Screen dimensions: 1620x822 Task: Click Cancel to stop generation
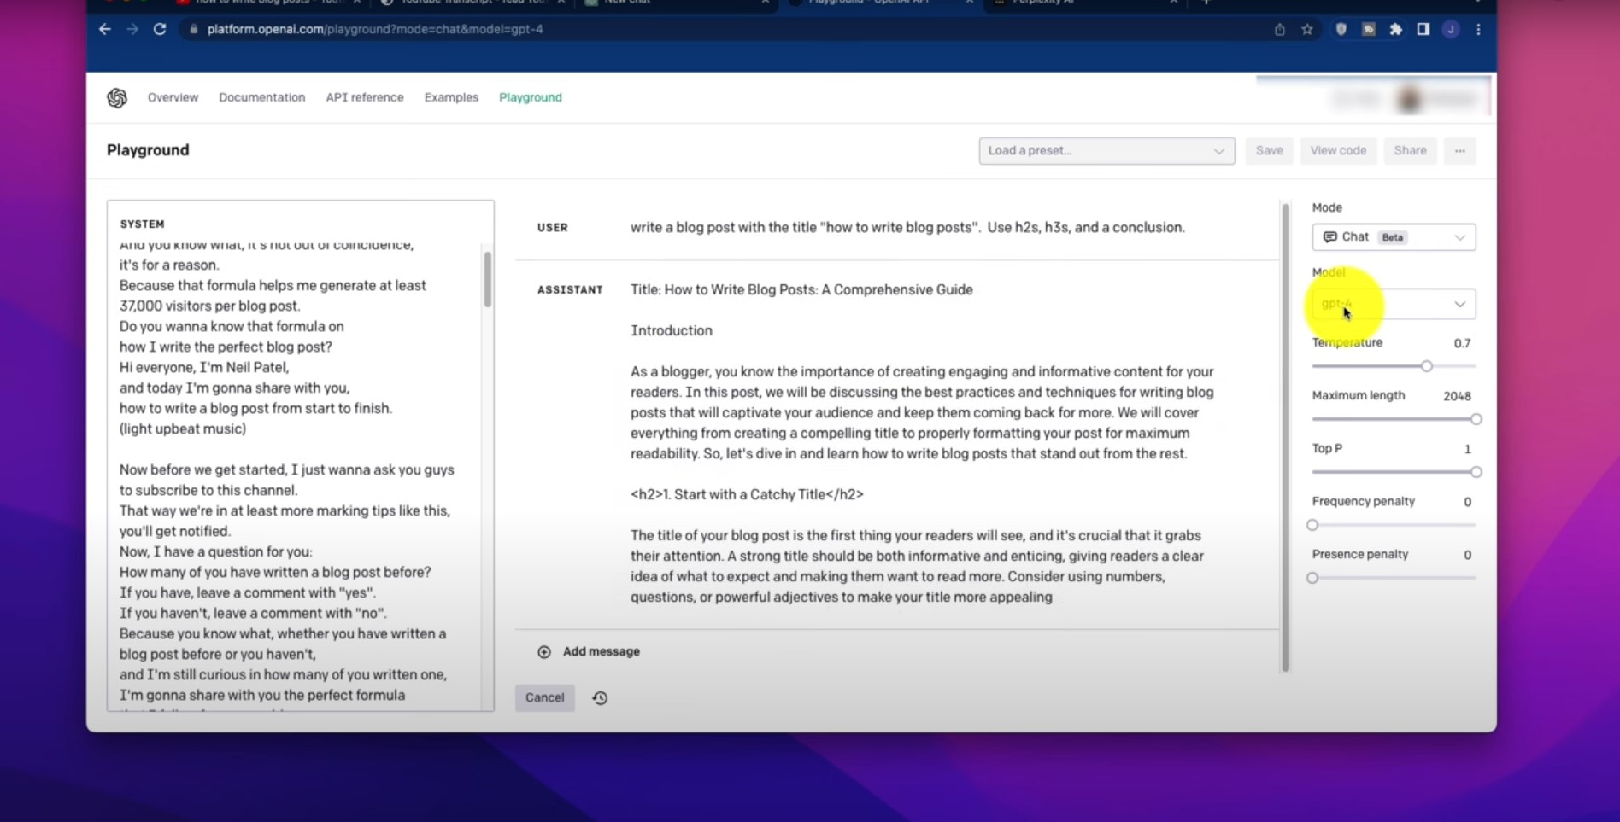[x=544, y=698]
